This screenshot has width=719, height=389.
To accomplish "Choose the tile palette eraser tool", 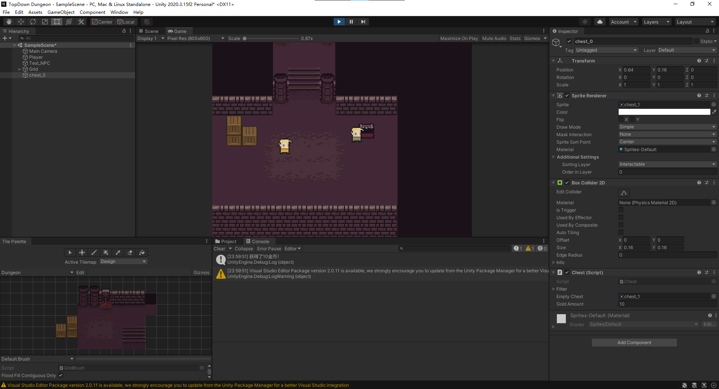I will click(130, 252).
